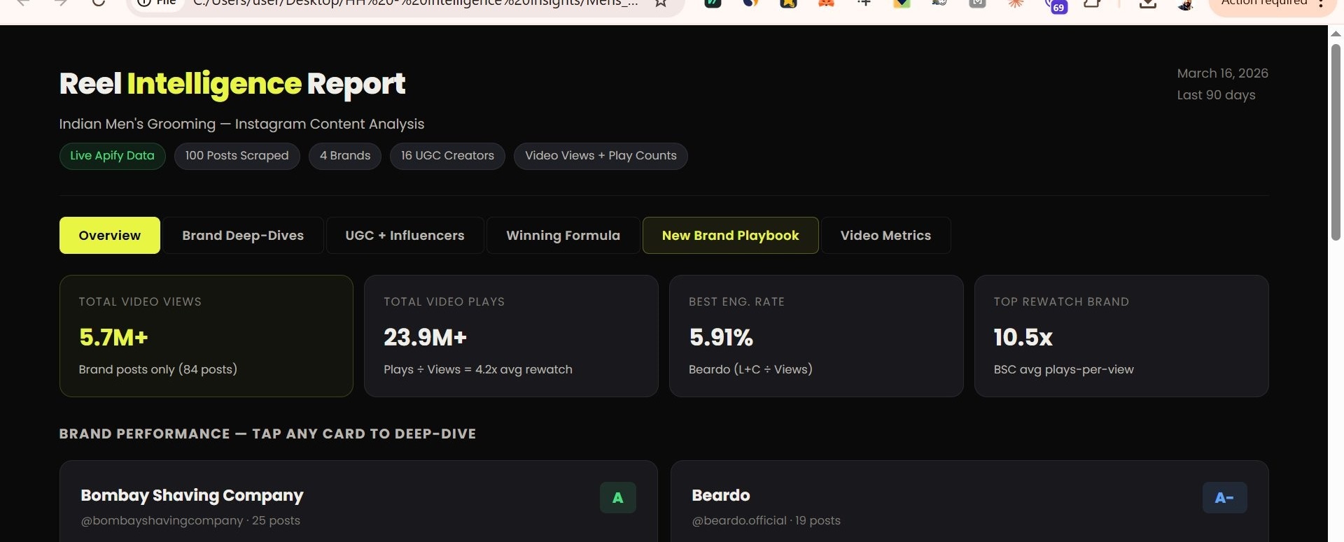Open the MetaMask fox extension
The width and height of the screenshot is (1344, 542).
[x=826, y=3]
